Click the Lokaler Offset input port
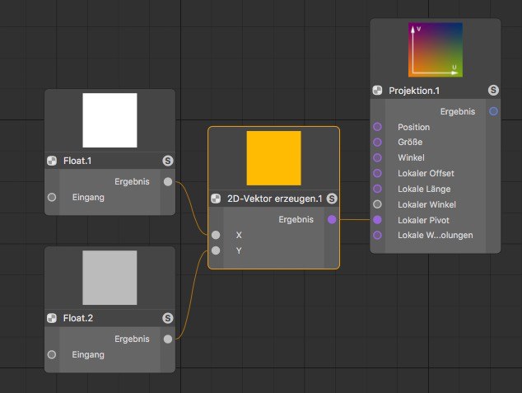Image resolution: width=522 pixels, height=393 pixels. [377, 173]
